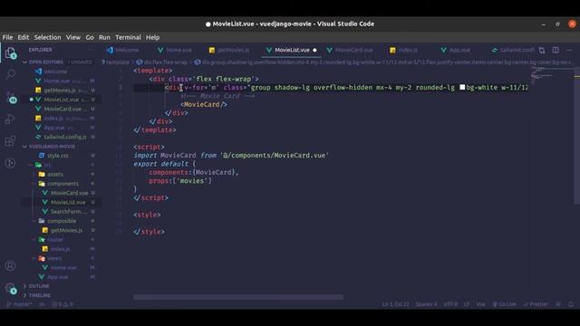580x326 pixels.
Task: Open the Search view in activity bar
Action: [x=10, y=74]
